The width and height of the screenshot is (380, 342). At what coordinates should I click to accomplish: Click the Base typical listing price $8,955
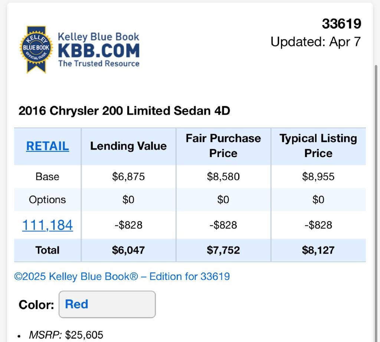318,176
